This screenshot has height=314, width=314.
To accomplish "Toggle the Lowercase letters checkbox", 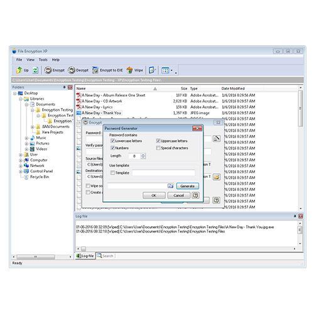I will (112, 141).
